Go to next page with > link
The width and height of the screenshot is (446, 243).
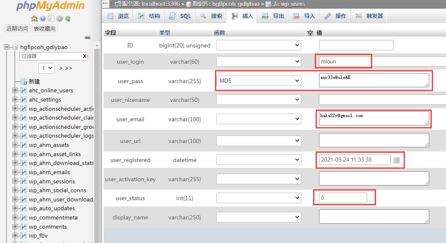(x=61, y=68)
